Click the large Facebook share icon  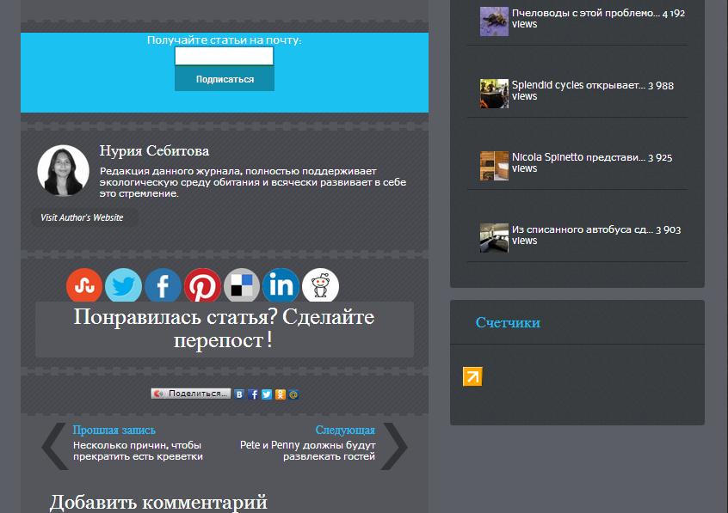[x=163, y=285]
